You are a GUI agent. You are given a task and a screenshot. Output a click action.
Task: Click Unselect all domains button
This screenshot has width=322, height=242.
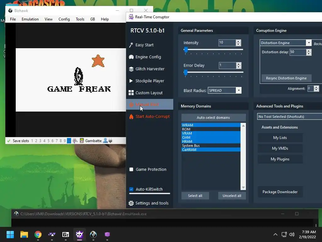tap(232, 196)
